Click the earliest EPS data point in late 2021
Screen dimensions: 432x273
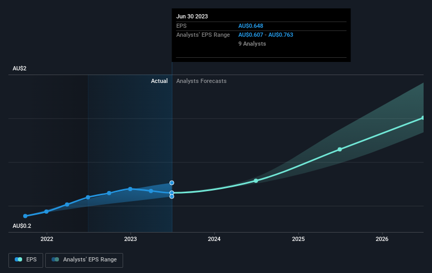25,216
